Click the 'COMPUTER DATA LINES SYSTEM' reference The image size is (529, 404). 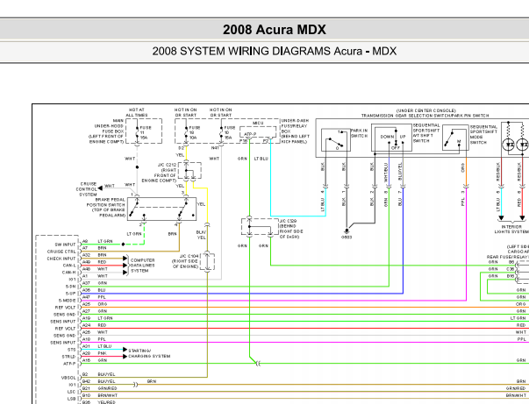pyautogui.click(x=142, y=266)
